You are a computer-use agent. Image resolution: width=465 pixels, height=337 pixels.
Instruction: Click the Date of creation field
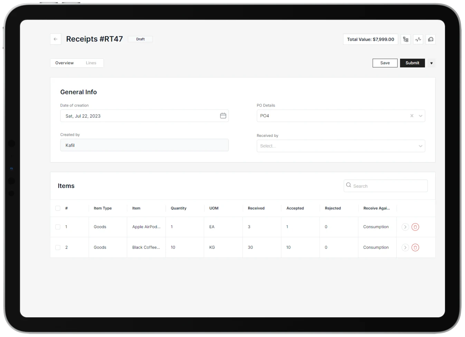144,116
